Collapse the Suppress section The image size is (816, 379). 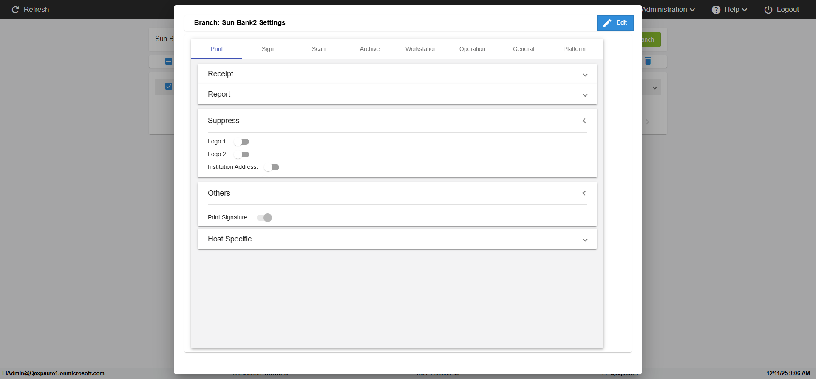[x=584, y=121]
